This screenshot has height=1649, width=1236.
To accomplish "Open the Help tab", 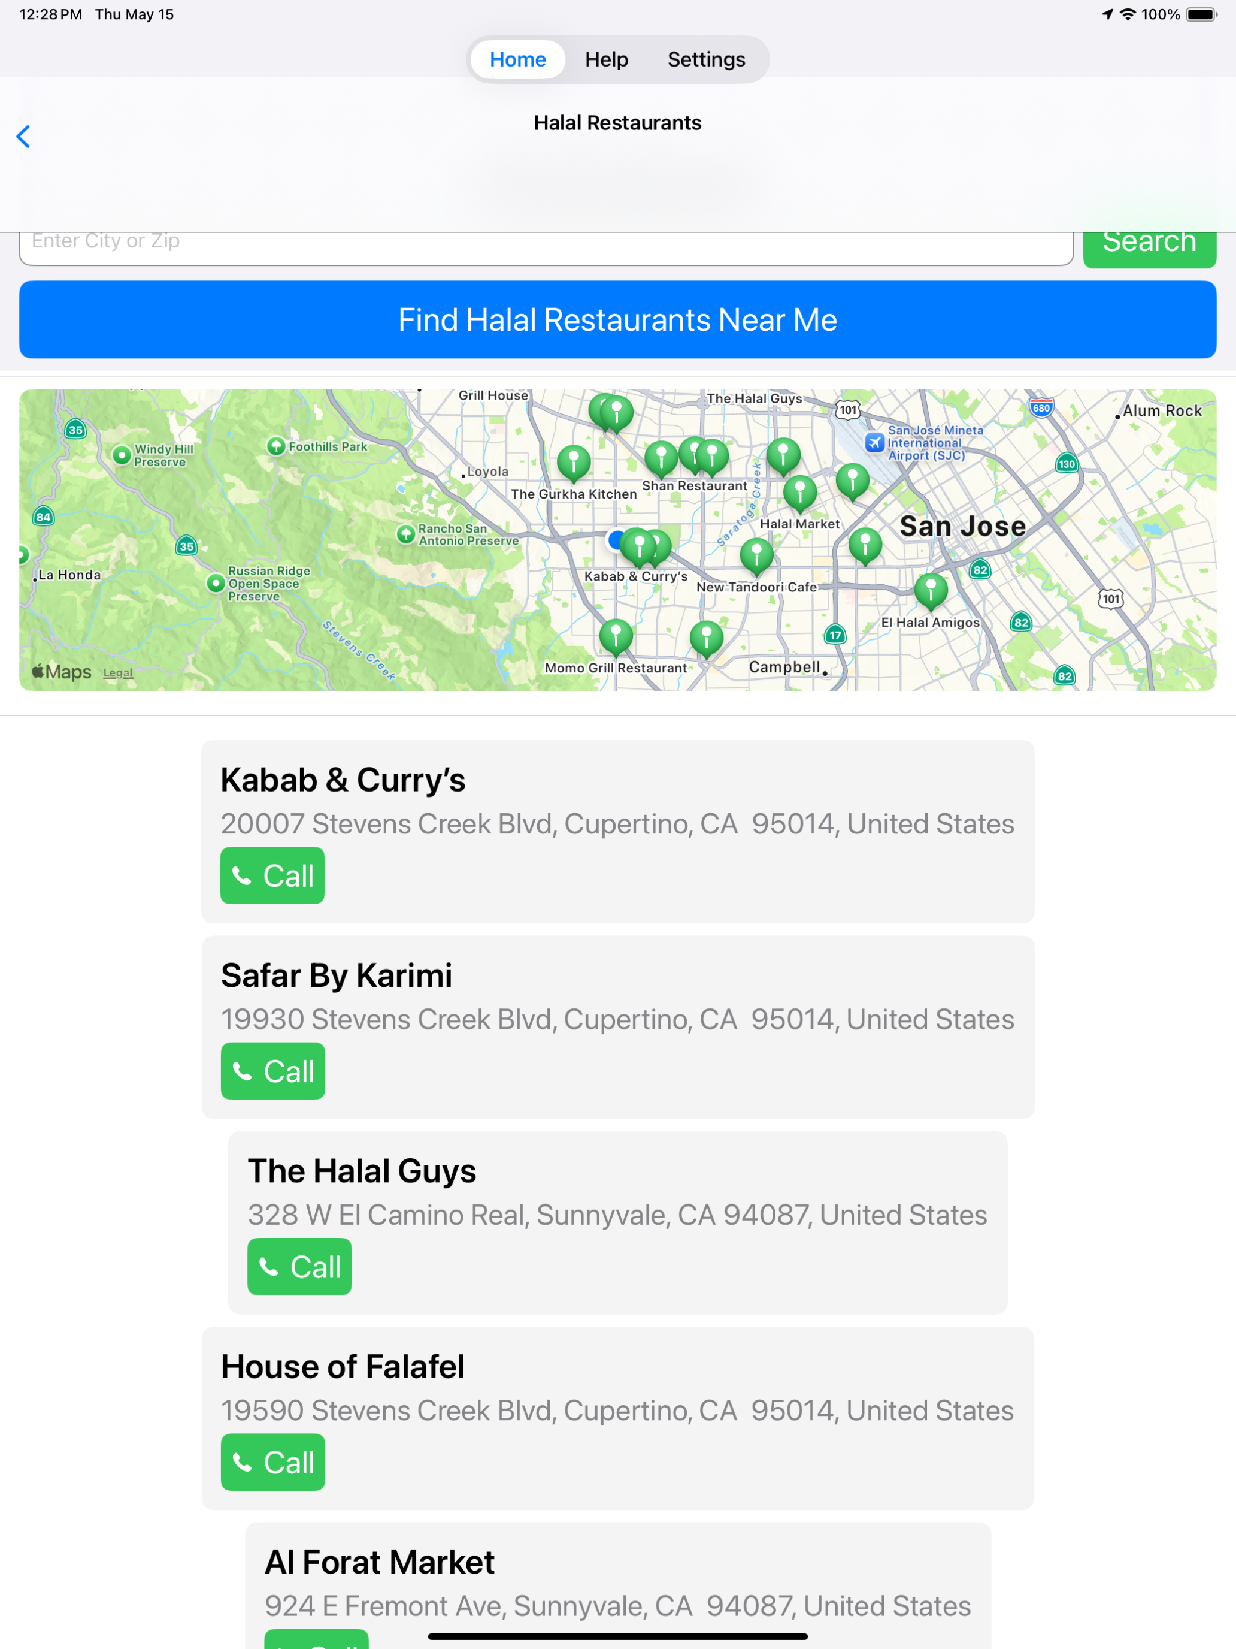I will (x=607, y=60).
